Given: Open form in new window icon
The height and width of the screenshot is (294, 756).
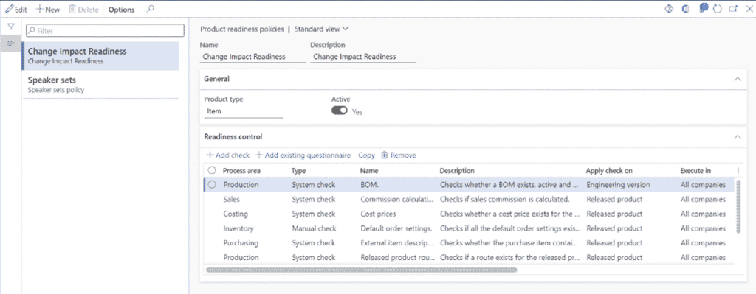Looking at the screenshot, I should tap(733, 9).
